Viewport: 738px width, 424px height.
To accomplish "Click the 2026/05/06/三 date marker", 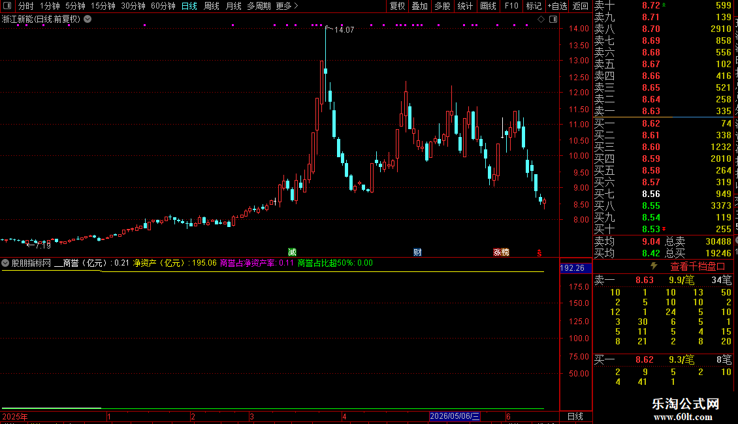I will (x=455, y=416).
